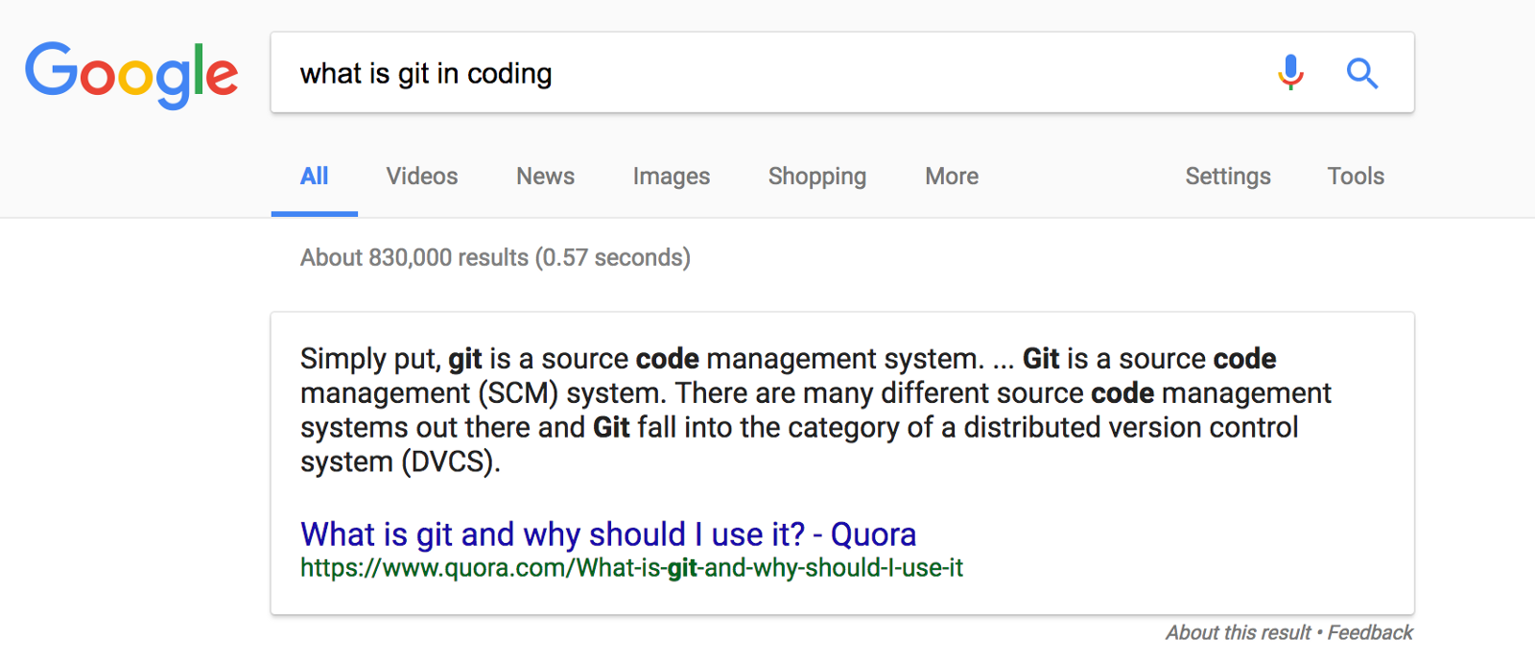1535x663 pixels.
Task: Open the Quora result title link
Action: 608,534
